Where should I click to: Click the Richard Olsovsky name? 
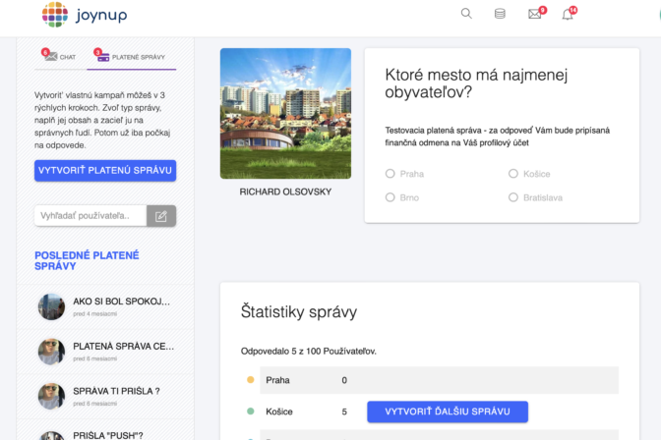[285, 192]
